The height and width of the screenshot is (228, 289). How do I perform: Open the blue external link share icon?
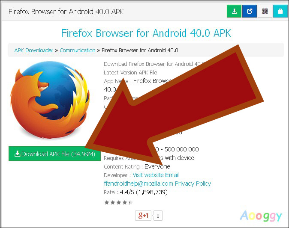(250, 11)
